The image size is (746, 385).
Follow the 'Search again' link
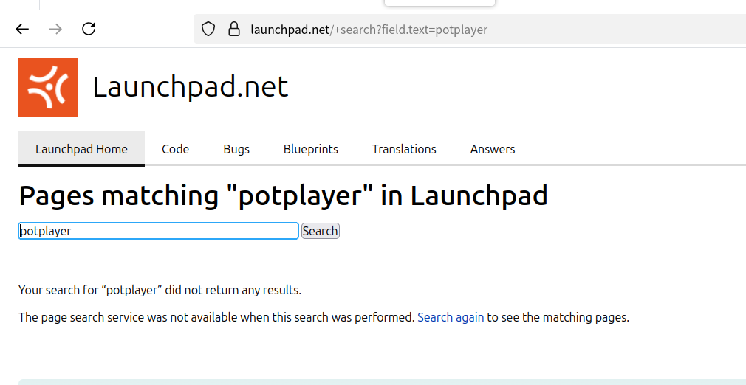pos(451,317)
